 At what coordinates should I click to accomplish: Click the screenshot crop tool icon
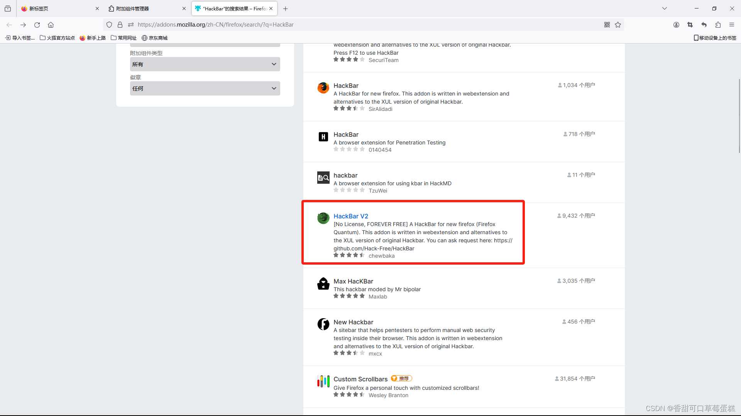click(690, 25)
